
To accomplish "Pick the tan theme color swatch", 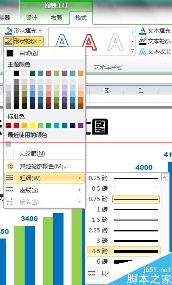I will [25, 73].
